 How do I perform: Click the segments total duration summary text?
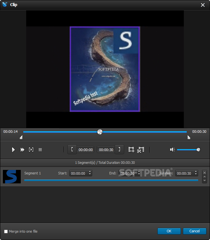[x=105, y=163]
